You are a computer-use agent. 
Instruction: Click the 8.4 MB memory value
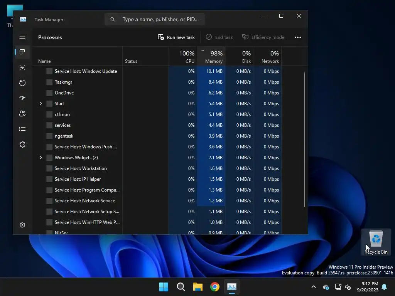[215, 82]
